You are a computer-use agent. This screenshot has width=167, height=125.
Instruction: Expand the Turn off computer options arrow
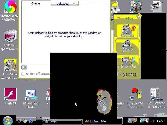click(27, 74)
